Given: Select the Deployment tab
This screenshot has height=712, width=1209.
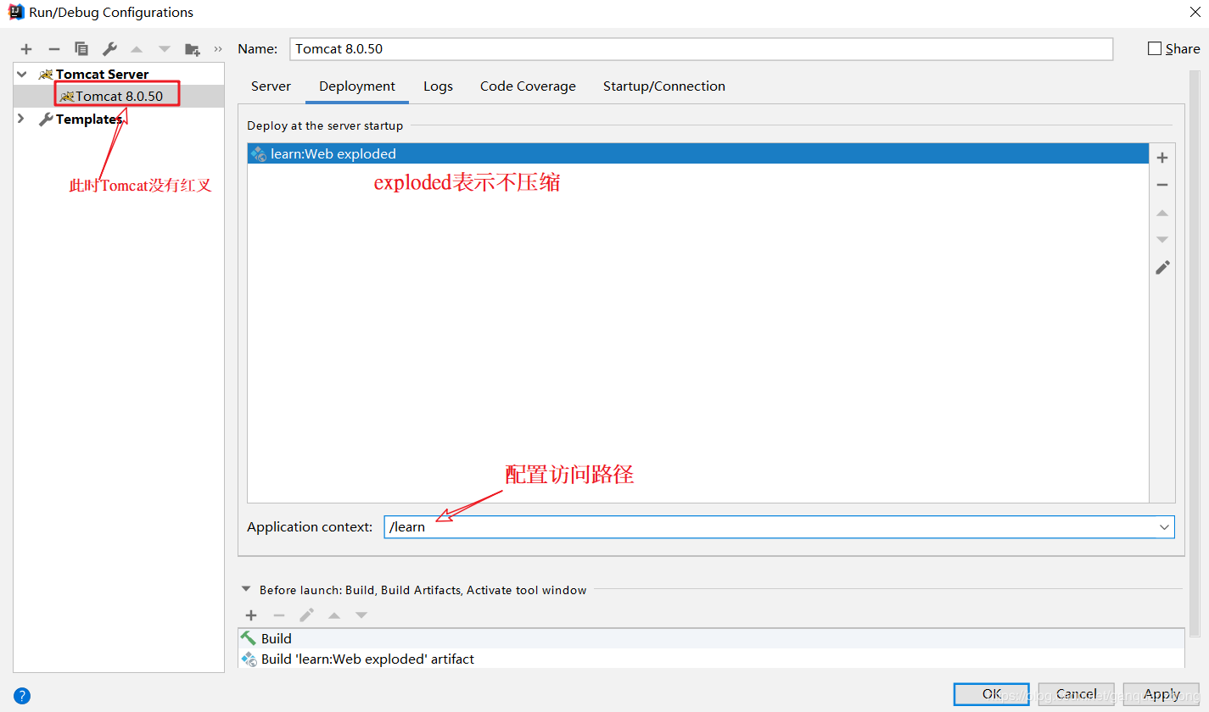Looking at the screenshot, I should 357,86.
